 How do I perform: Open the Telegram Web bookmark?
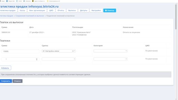(x=11, y=1)
